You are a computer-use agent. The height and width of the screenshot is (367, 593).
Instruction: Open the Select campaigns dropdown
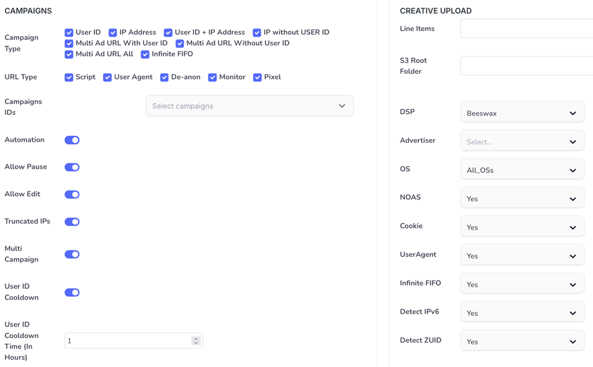(250, 106)
